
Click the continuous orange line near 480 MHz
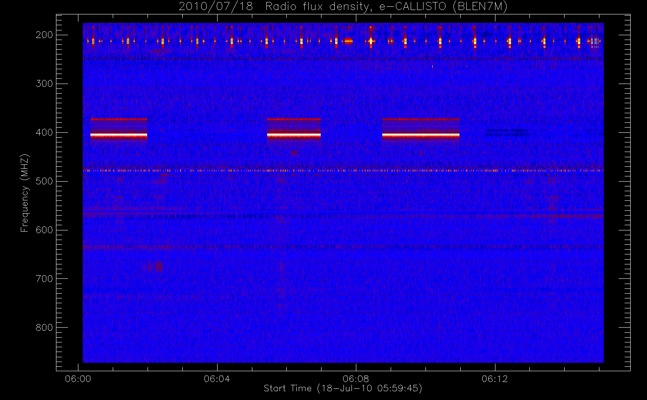point(343,171)
